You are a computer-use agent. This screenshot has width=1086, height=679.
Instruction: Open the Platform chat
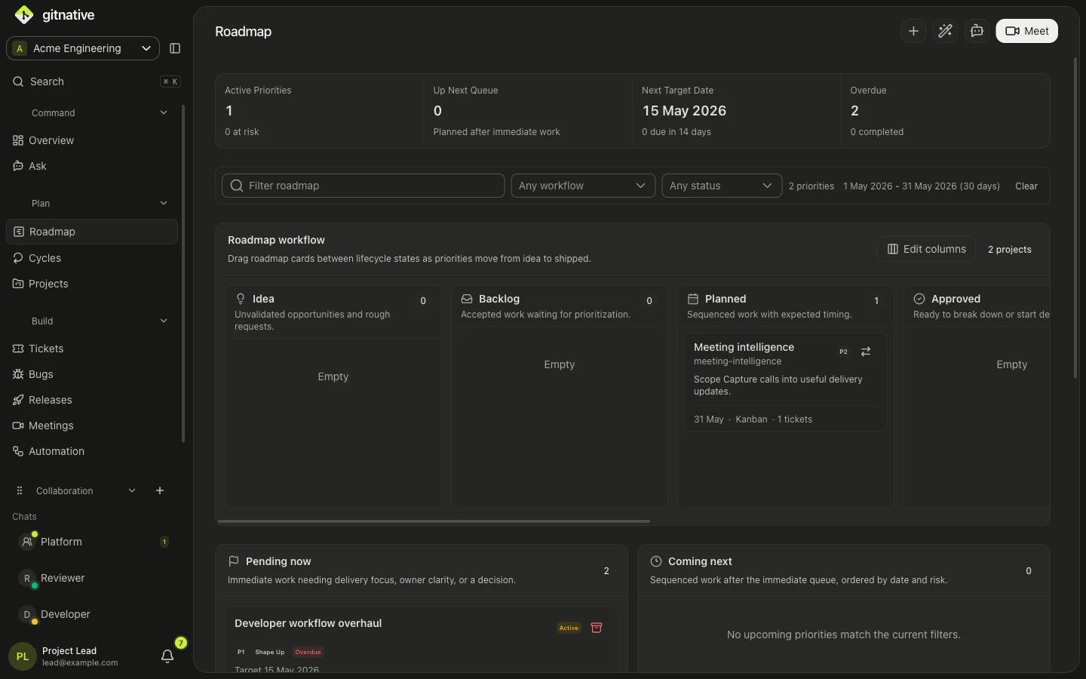[92, 542]
